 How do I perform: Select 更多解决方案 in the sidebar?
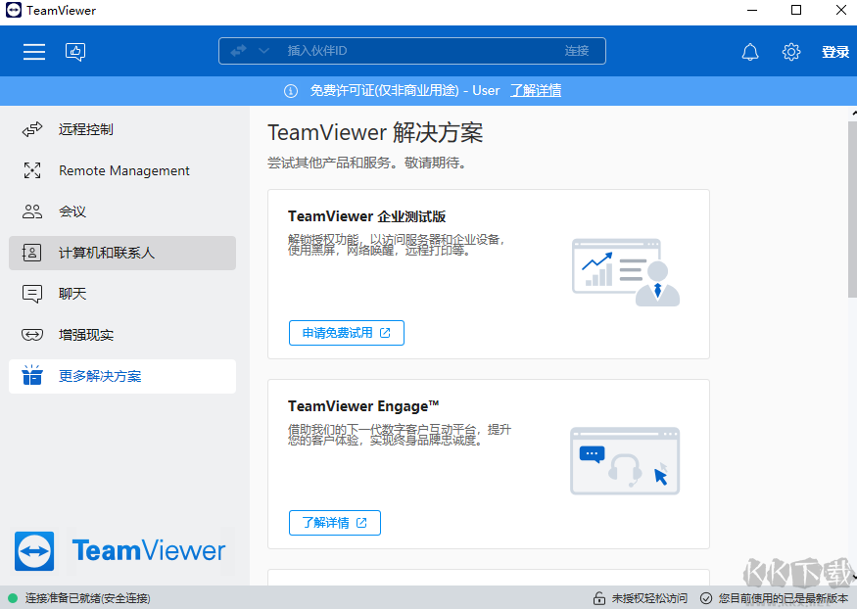pyautogui.click(x=122, y=376)
